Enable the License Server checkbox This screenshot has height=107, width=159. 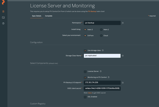[x=85, y=72]
